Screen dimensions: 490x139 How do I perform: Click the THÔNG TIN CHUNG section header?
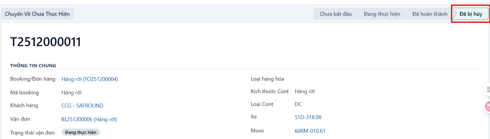coord(33,65)
